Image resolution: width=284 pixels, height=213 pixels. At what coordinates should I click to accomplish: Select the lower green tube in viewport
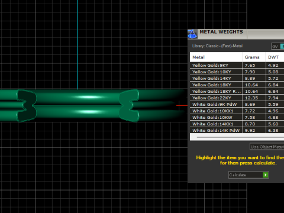(78, 112)
